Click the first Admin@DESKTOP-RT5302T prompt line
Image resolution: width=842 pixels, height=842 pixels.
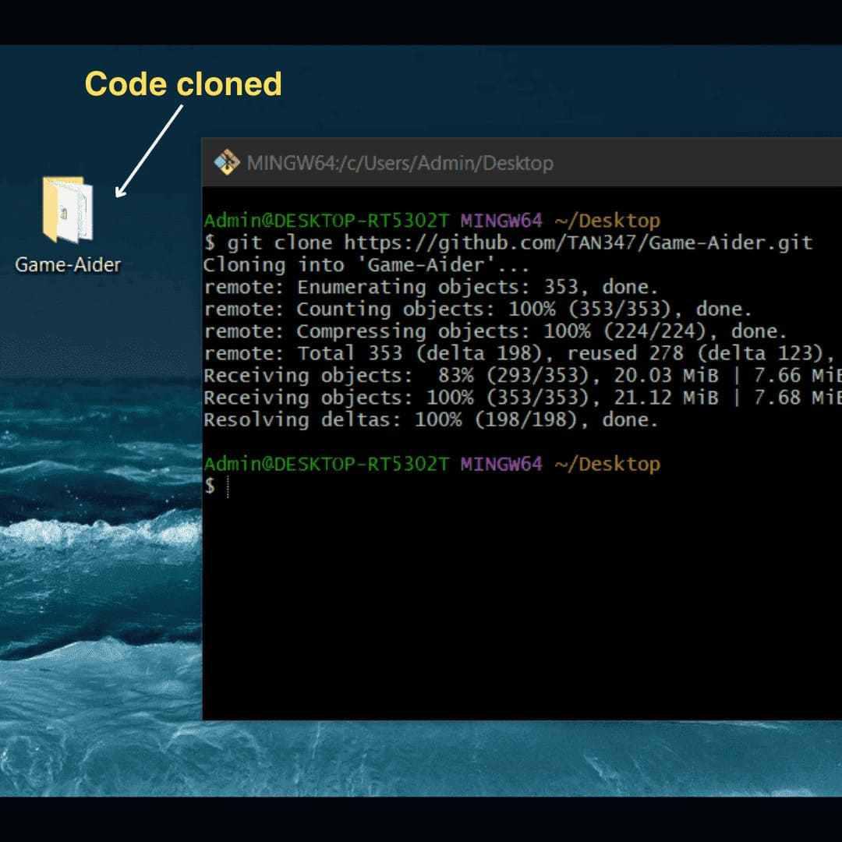[x=432, y=221]
